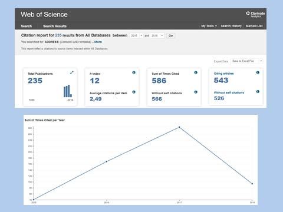Viewport: 283px width, 212px height.
Task: Open the start year dropdown
Action: [x=136, y=35]
